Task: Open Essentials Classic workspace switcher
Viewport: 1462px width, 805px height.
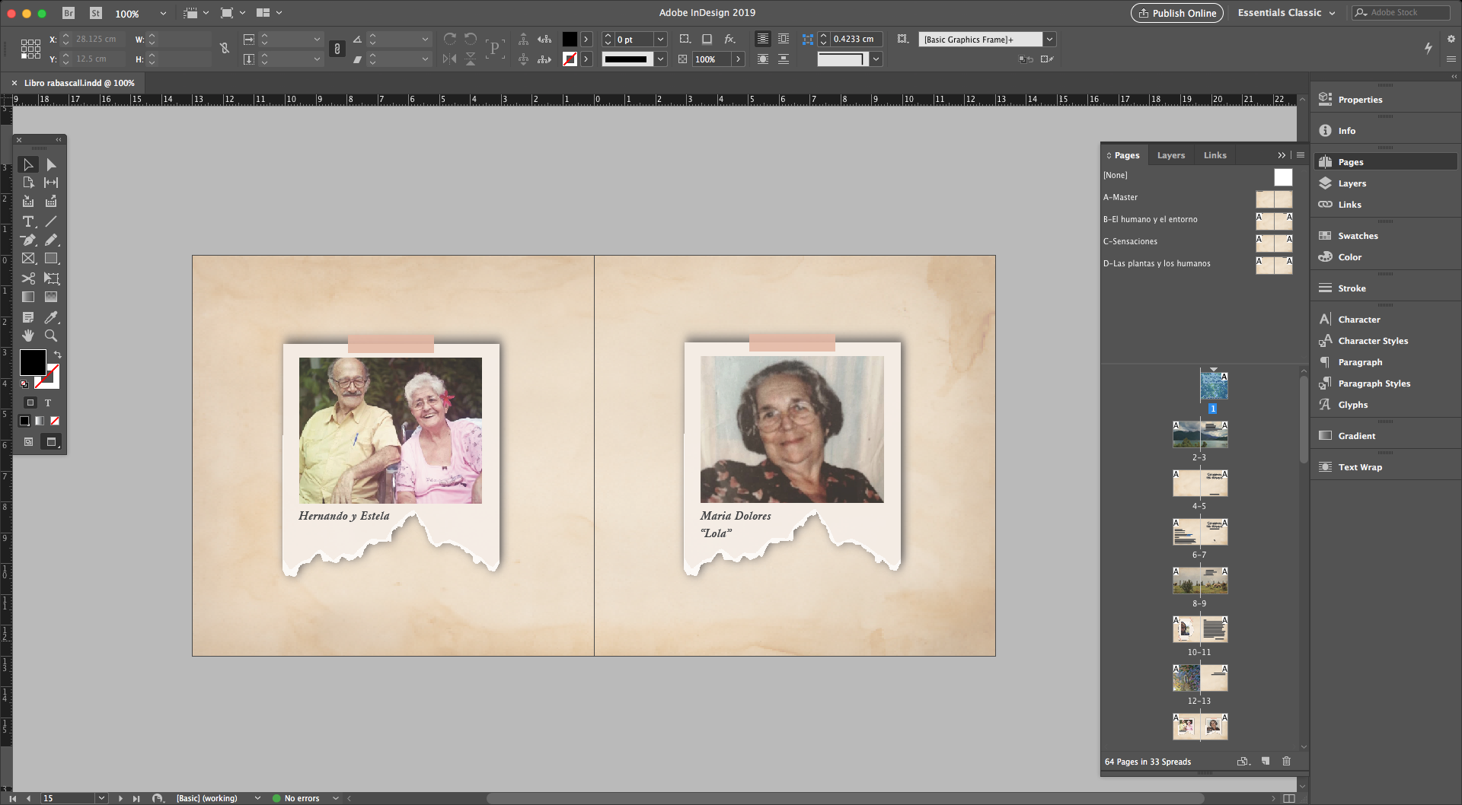Action: [x=1287, y=13]
